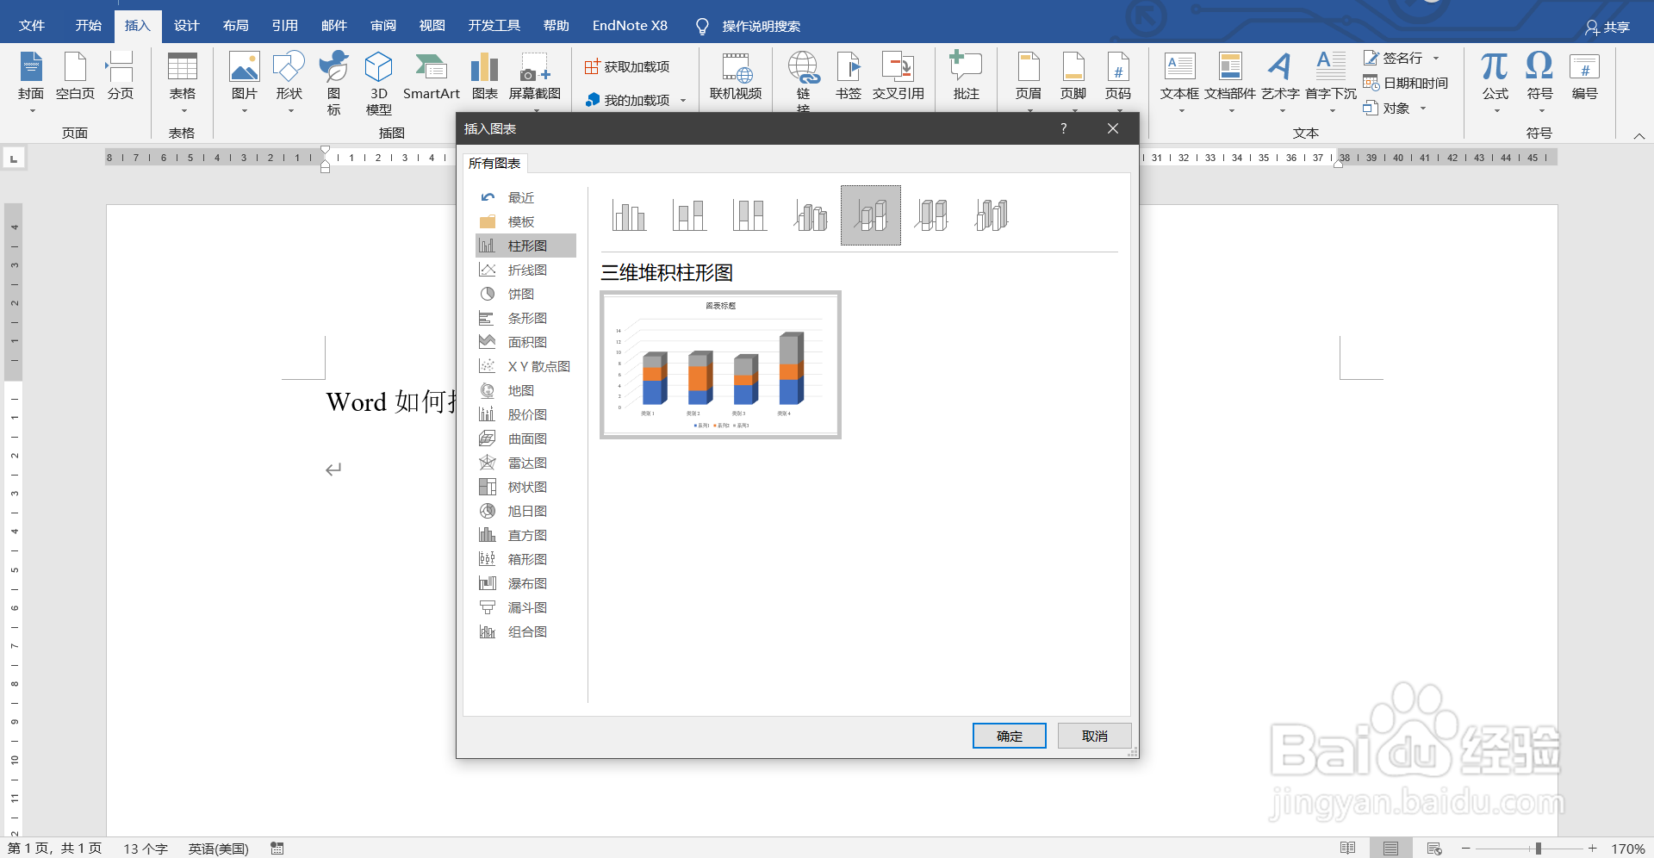This screenshot has height=858, width=1654.
Task: Insert a 空白页 blank page
Action: point(75,78)
